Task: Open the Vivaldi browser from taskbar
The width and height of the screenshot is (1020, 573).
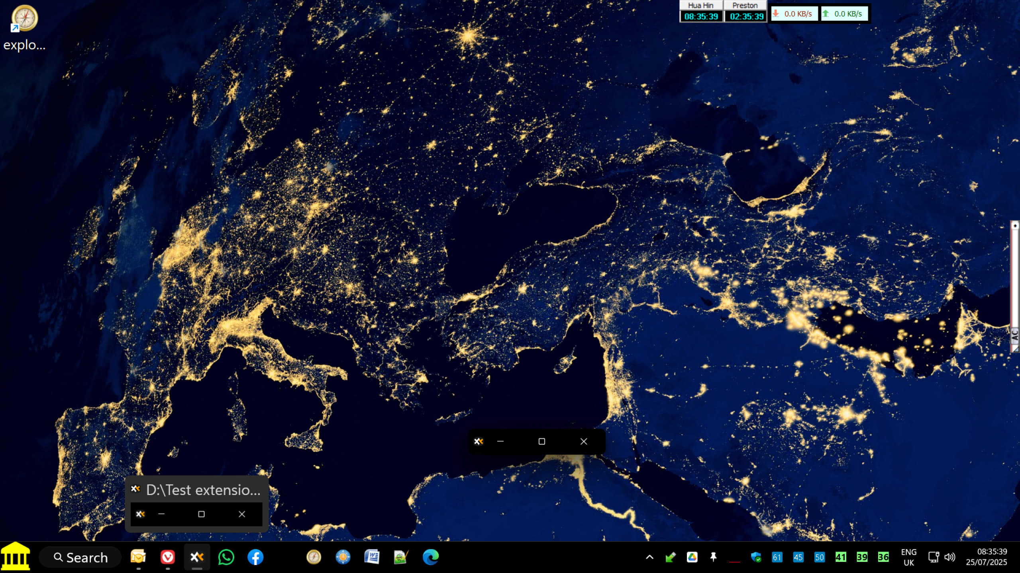Action: pos(167,557)
